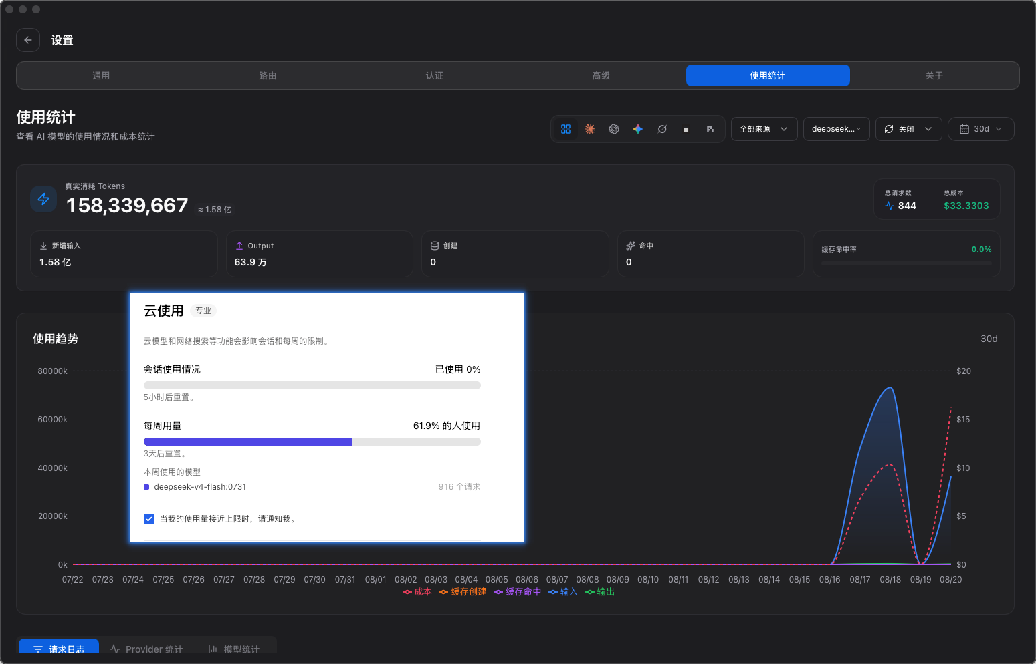Screen dimensions: 1036x664
Task: Open the auto-refresh 关闭 dropdown
Action: click(x=909, y=129)
